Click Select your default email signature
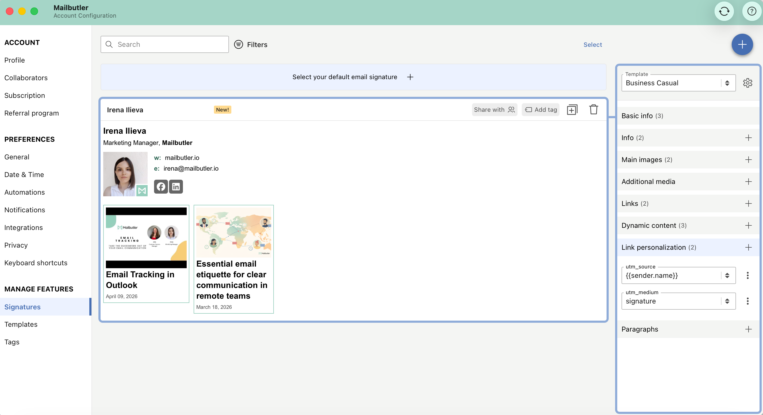The width and height of the screenshot is (763, 415). [345, 77]
